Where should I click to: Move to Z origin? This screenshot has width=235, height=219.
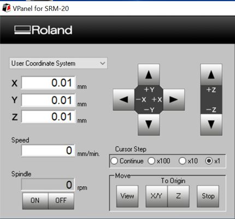click(x=178, y=196)
